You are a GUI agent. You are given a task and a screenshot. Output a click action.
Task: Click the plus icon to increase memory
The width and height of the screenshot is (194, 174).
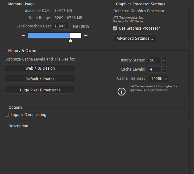tap(86, 35)
